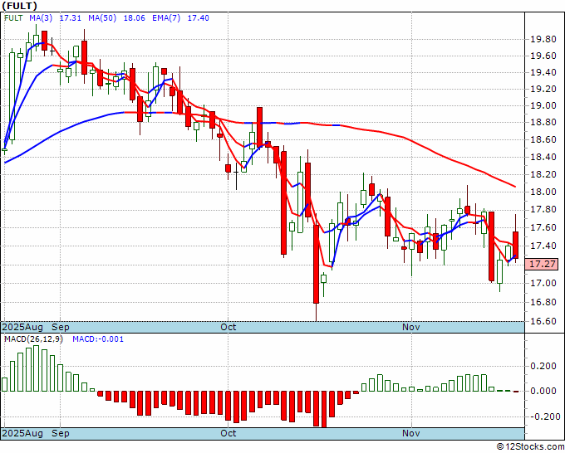Click the MACD(26,12,9) indicator label

click(33, 339)
